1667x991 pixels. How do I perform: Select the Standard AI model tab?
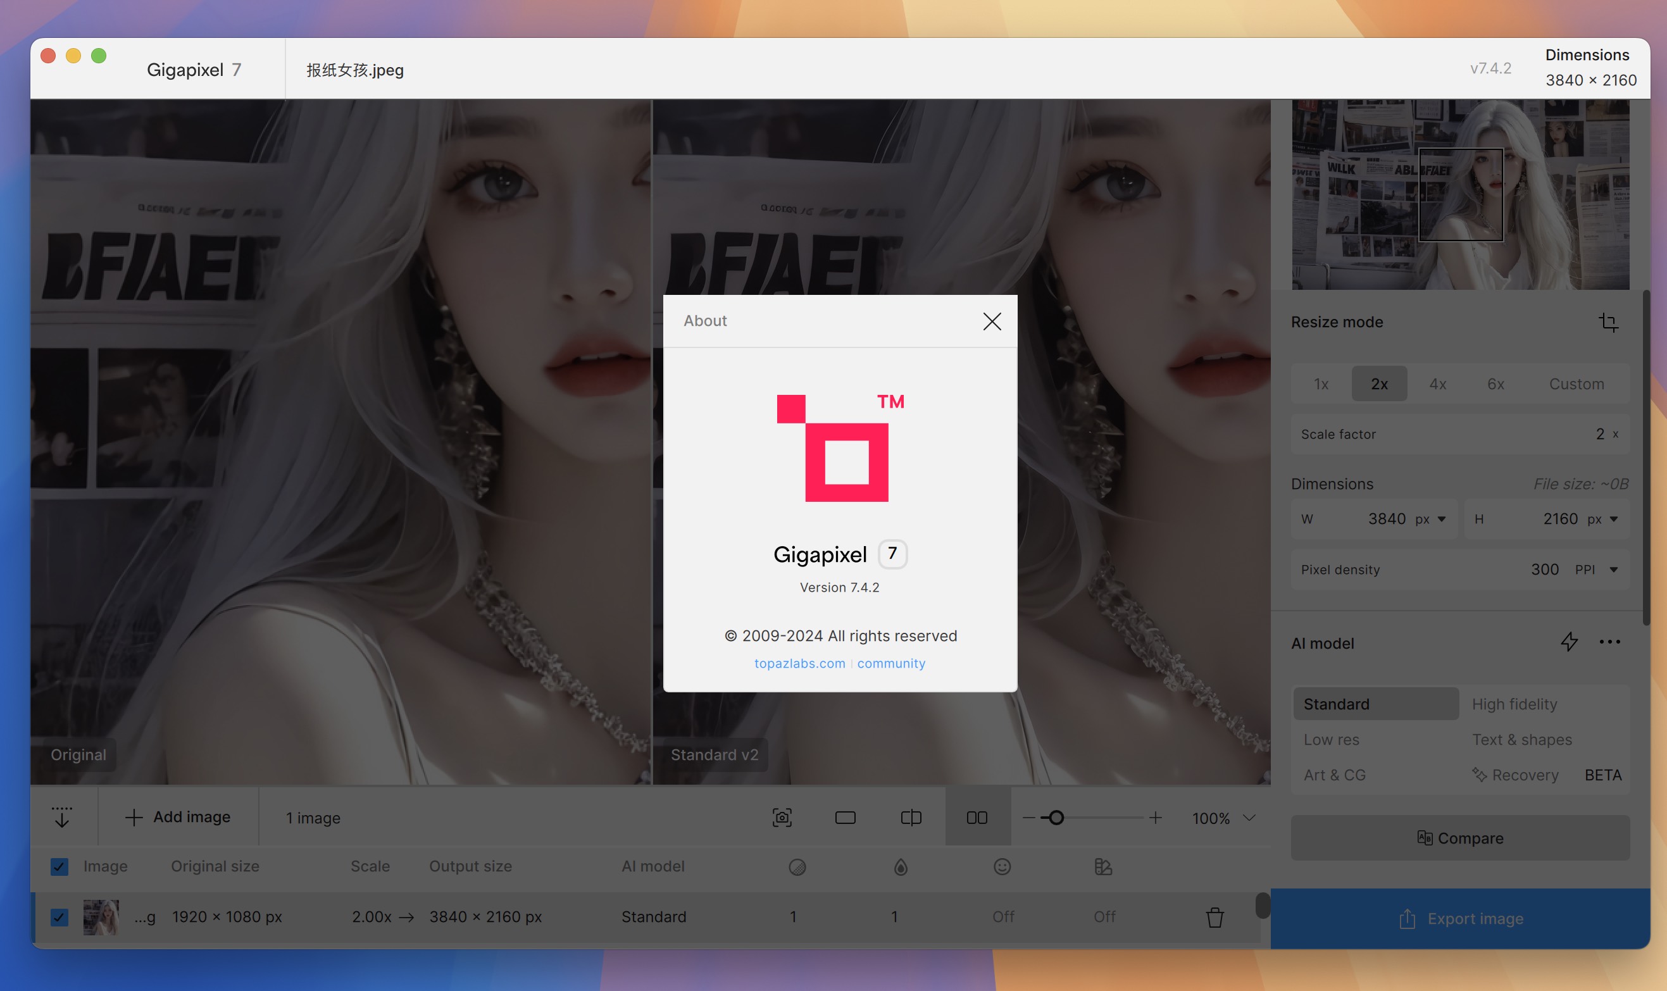1375,703
